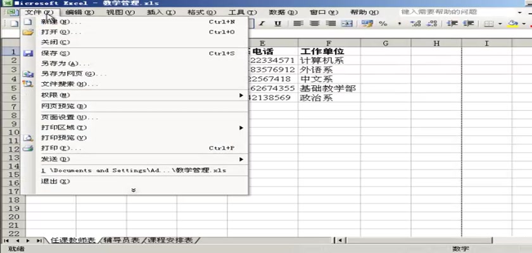
Task: Click the Increase Indent icon
Action: click(x=468, y=23)
